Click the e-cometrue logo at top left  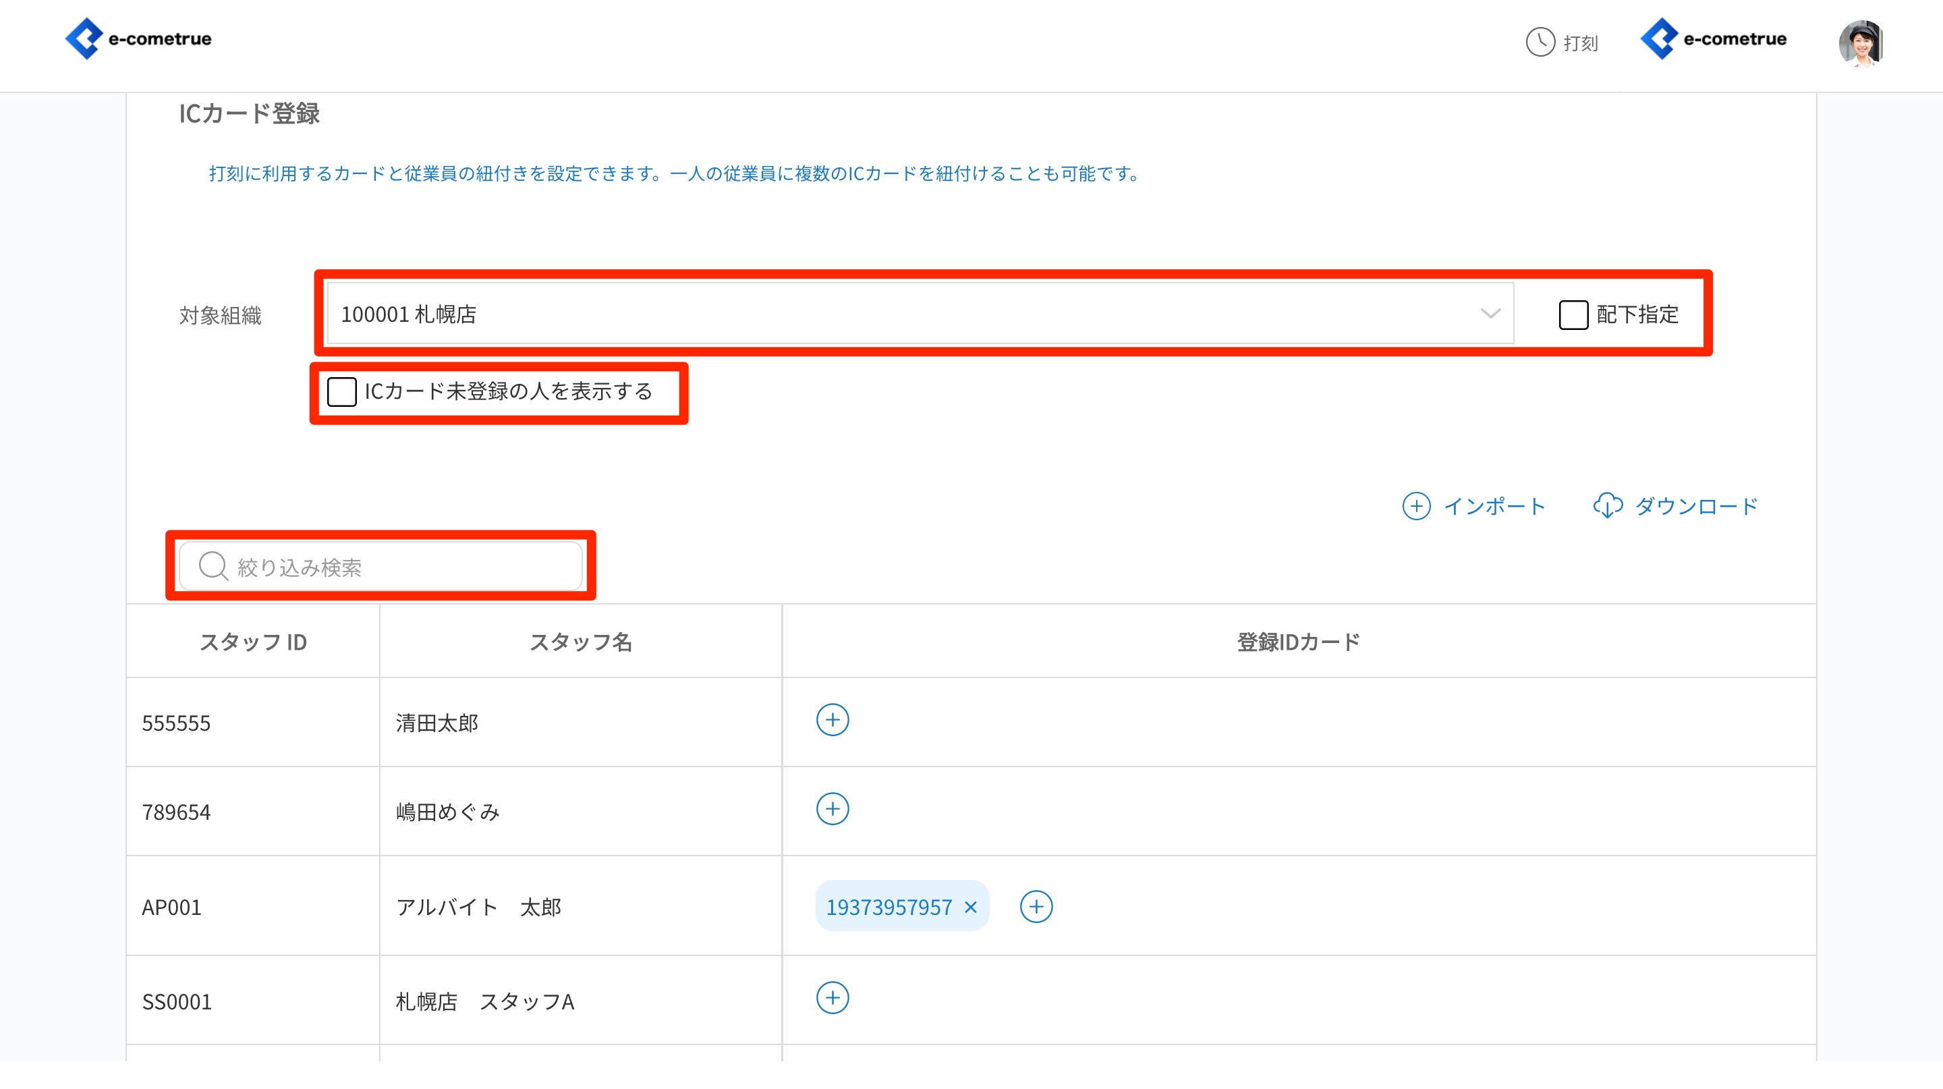pos(139,39)
